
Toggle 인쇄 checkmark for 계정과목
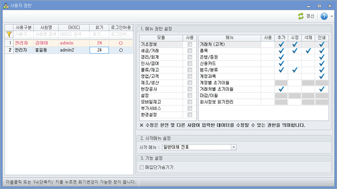pos(321,77)
